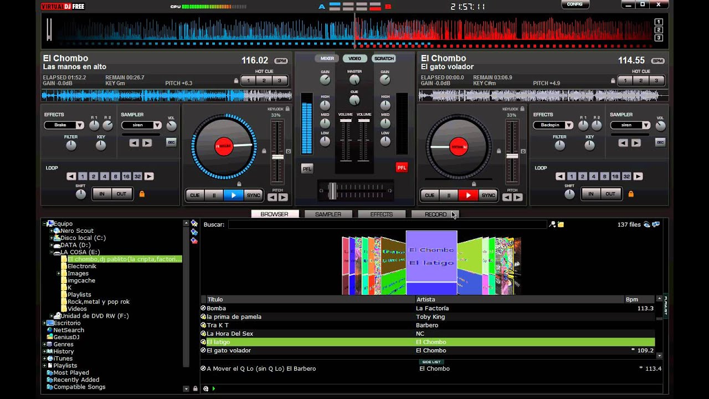This screenshot has height=399, width=709.
Task: Click the CONFIG button at top
Action: (x=575, y=4)
